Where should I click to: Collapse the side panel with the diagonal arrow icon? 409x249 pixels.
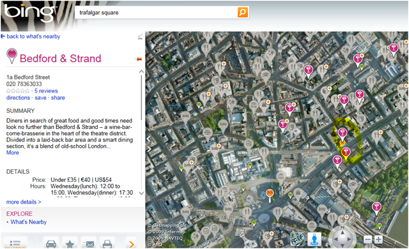(140, 36)
